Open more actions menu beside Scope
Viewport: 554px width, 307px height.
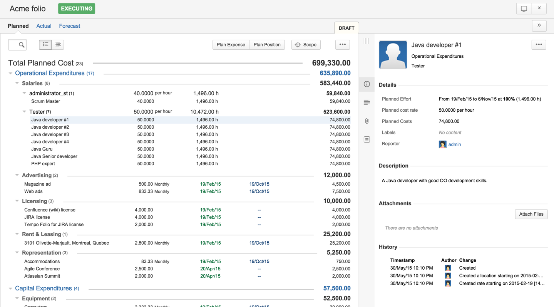pos(342,45)
